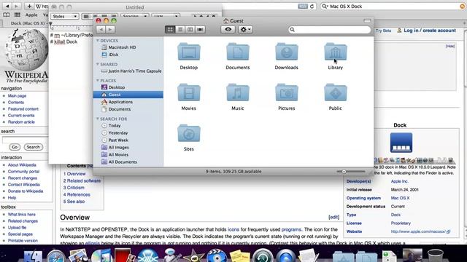Switch Finder to icon view

pos(170,29)
